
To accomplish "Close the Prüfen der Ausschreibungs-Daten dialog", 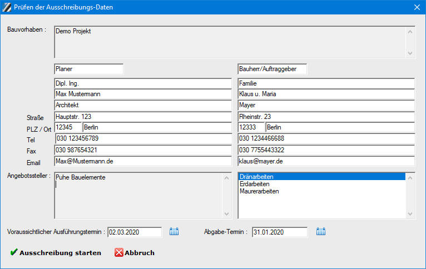I will coord(417,7).
